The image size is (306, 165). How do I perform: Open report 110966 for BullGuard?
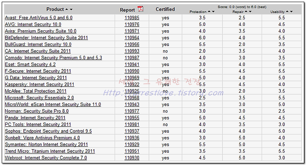tap(132, 44)
